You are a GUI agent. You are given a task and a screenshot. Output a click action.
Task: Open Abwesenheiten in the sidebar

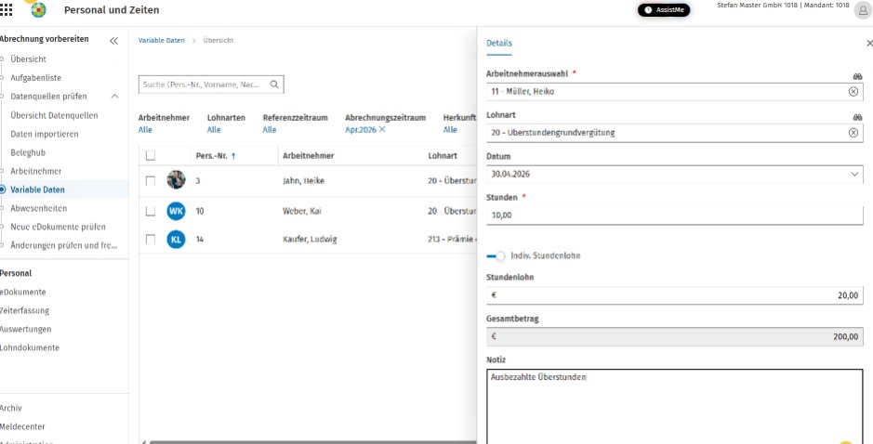(38, 208)
